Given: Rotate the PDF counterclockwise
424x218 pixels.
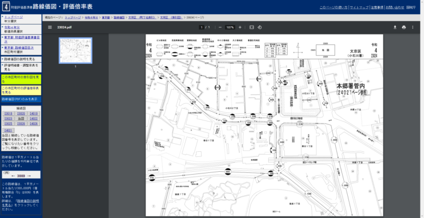Looking at the screenshot, I should [260, 27].
